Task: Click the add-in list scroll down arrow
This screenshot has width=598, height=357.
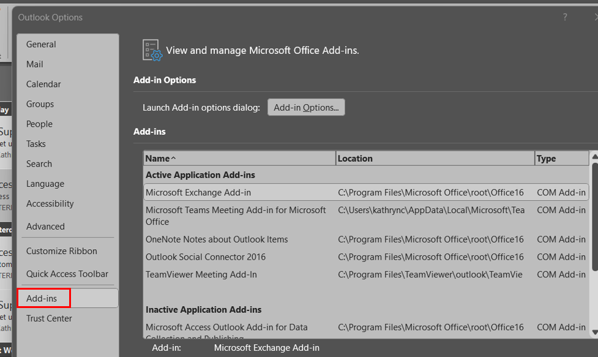Action: 594,333
